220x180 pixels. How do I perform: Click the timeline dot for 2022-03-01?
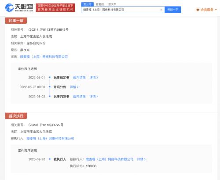(50, 77)
